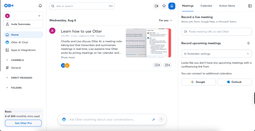Collapse the DIRECT MESSAGES section
The image size is (255, 131).
pos(7,78)
